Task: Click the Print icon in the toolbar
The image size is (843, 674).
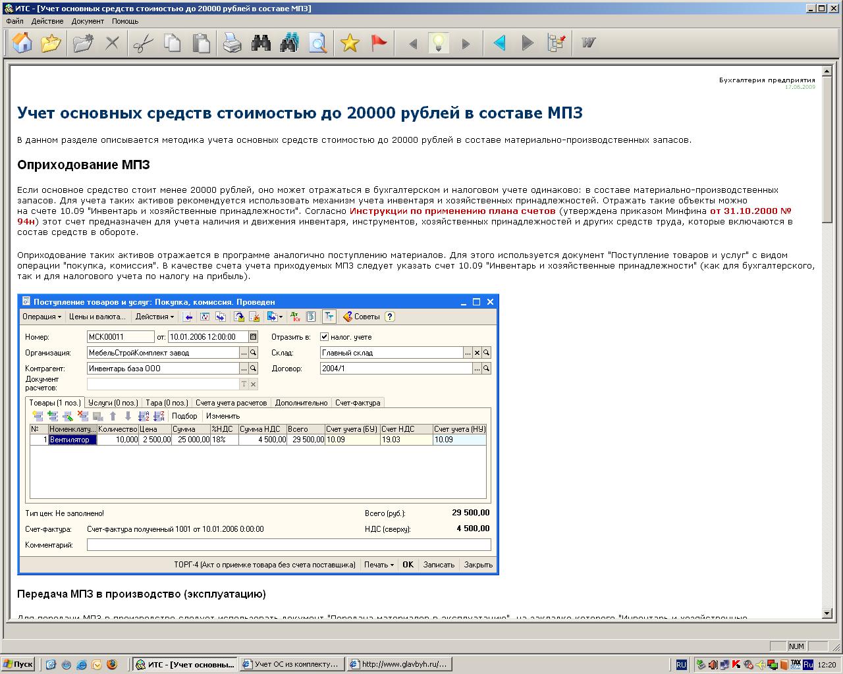Action: 232,43
